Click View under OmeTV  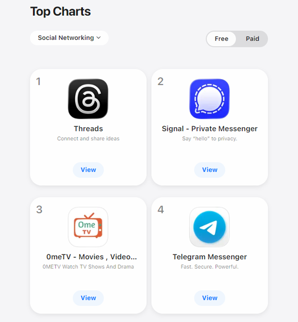89,298
